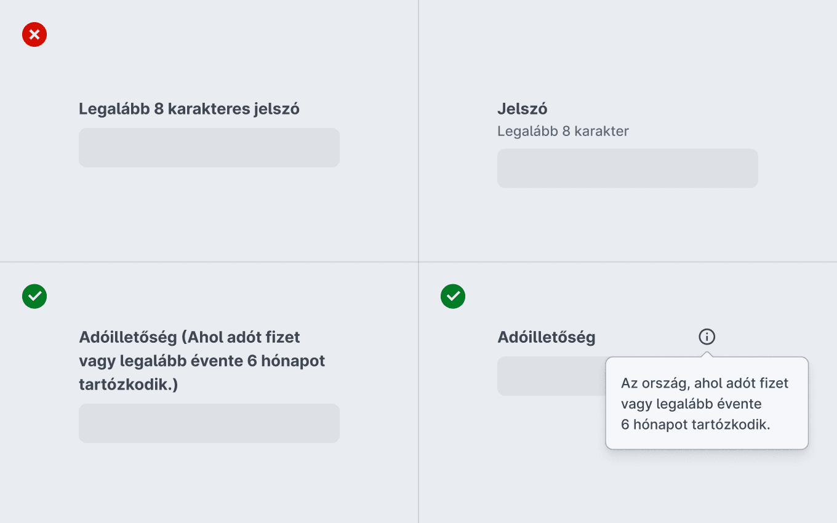Image resolution: width=837 pixels, height=523 pixels.
Task: Click the input below the long Adóilletőség label
Action: click(x=209, y=423)
